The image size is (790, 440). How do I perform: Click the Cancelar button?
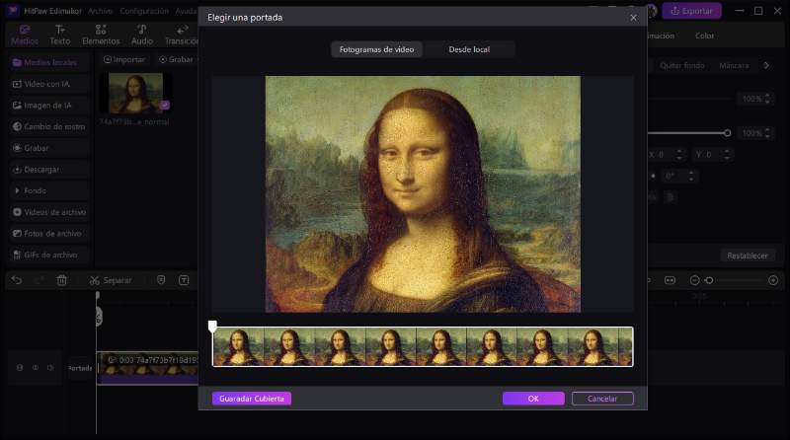click(602, 399)
